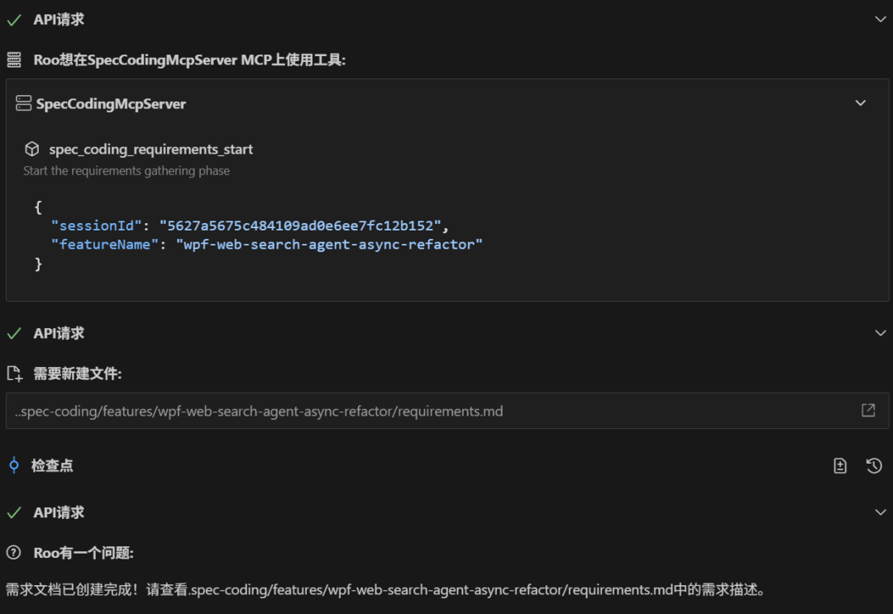The width and height of the screenshot is (893, 614).
Task: Click the question mark icon beside Roo有一个问题
Action: pyautogui.click(x=13, y=552)
